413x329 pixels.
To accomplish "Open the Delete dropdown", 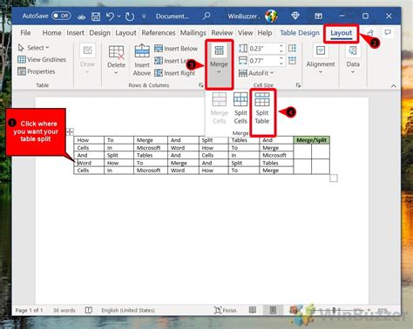I will pos(116,60).
